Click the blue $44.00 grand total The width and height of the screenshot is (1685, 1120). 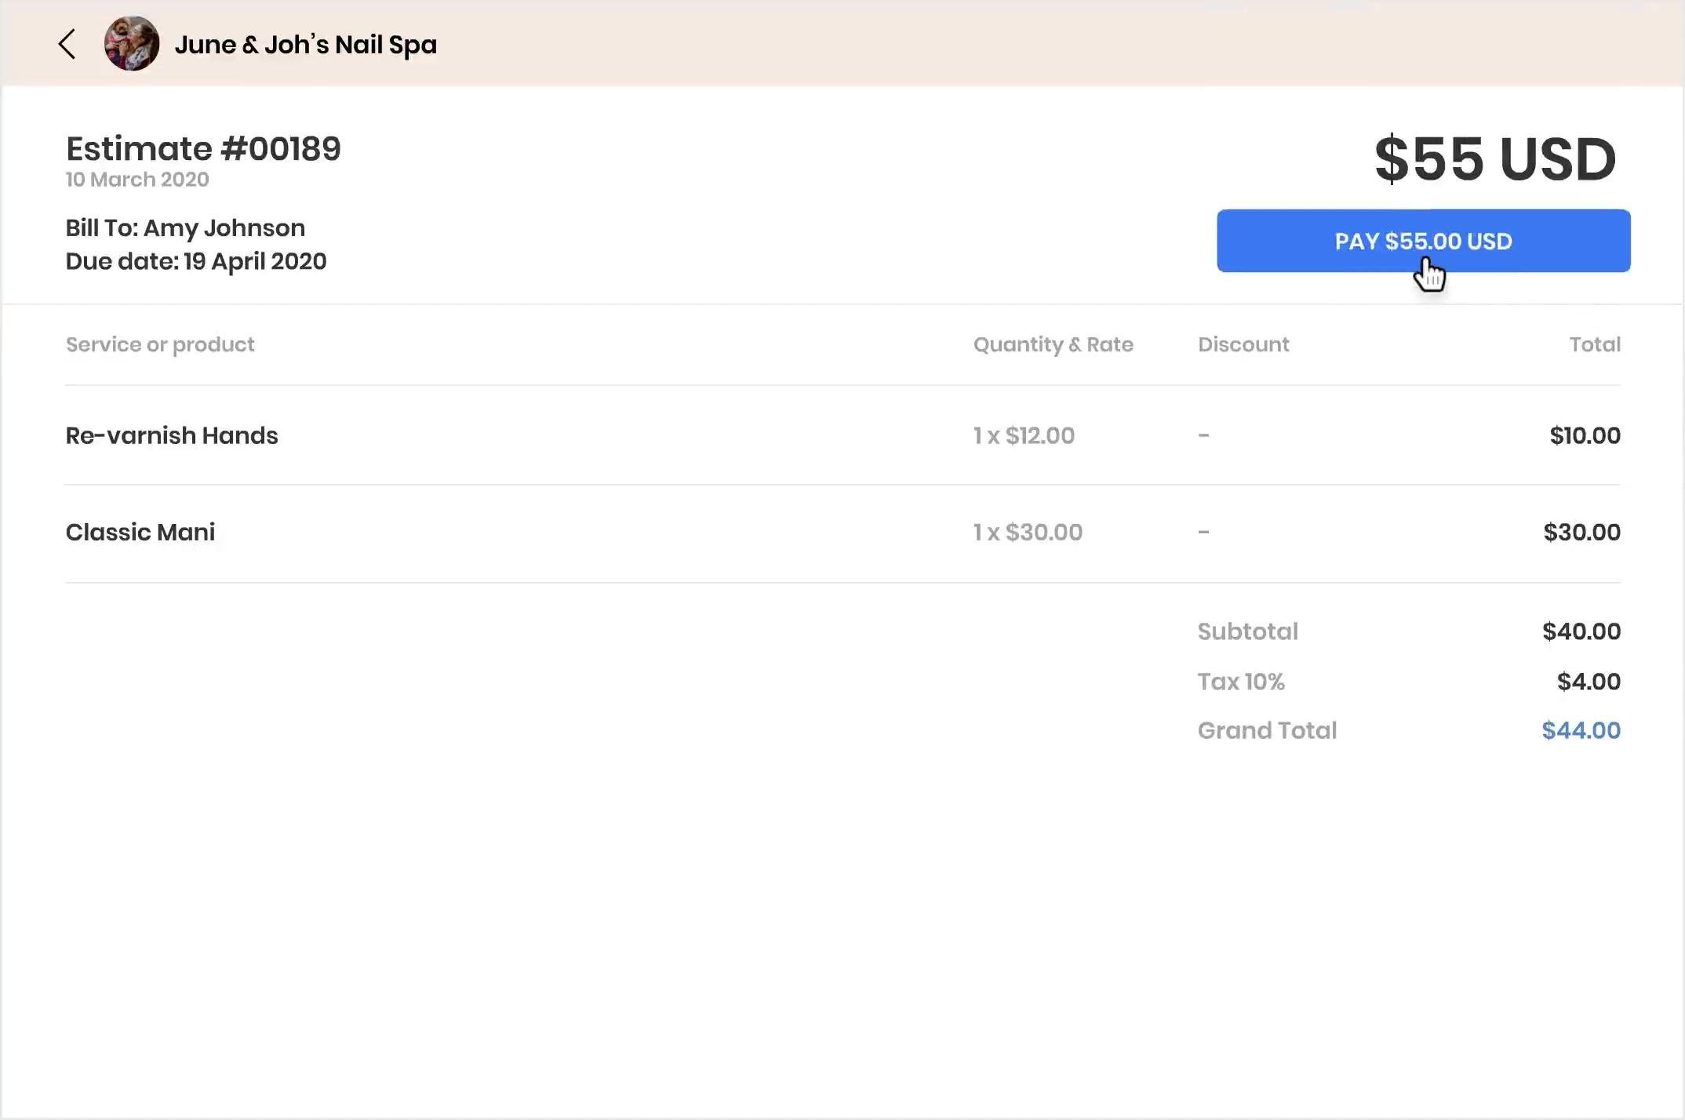pyautogui.click(x=1581, y=730)
